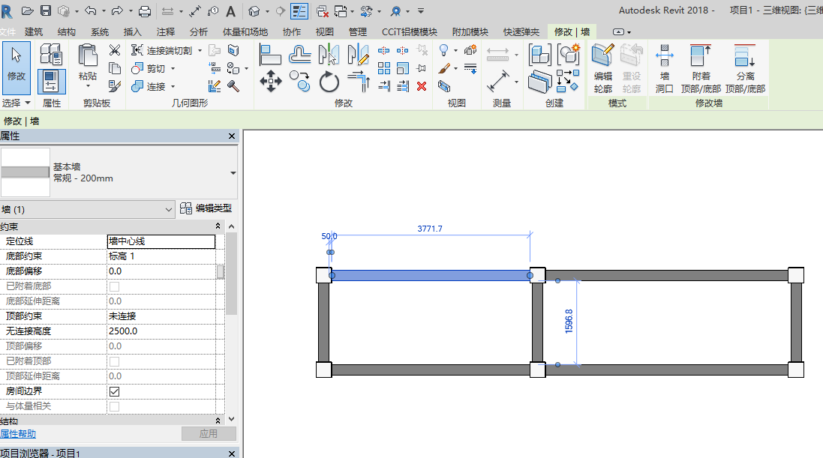Open the Structure (结构) ribbon tab
This screenshot has height=458, width=823.
[67, 32]
